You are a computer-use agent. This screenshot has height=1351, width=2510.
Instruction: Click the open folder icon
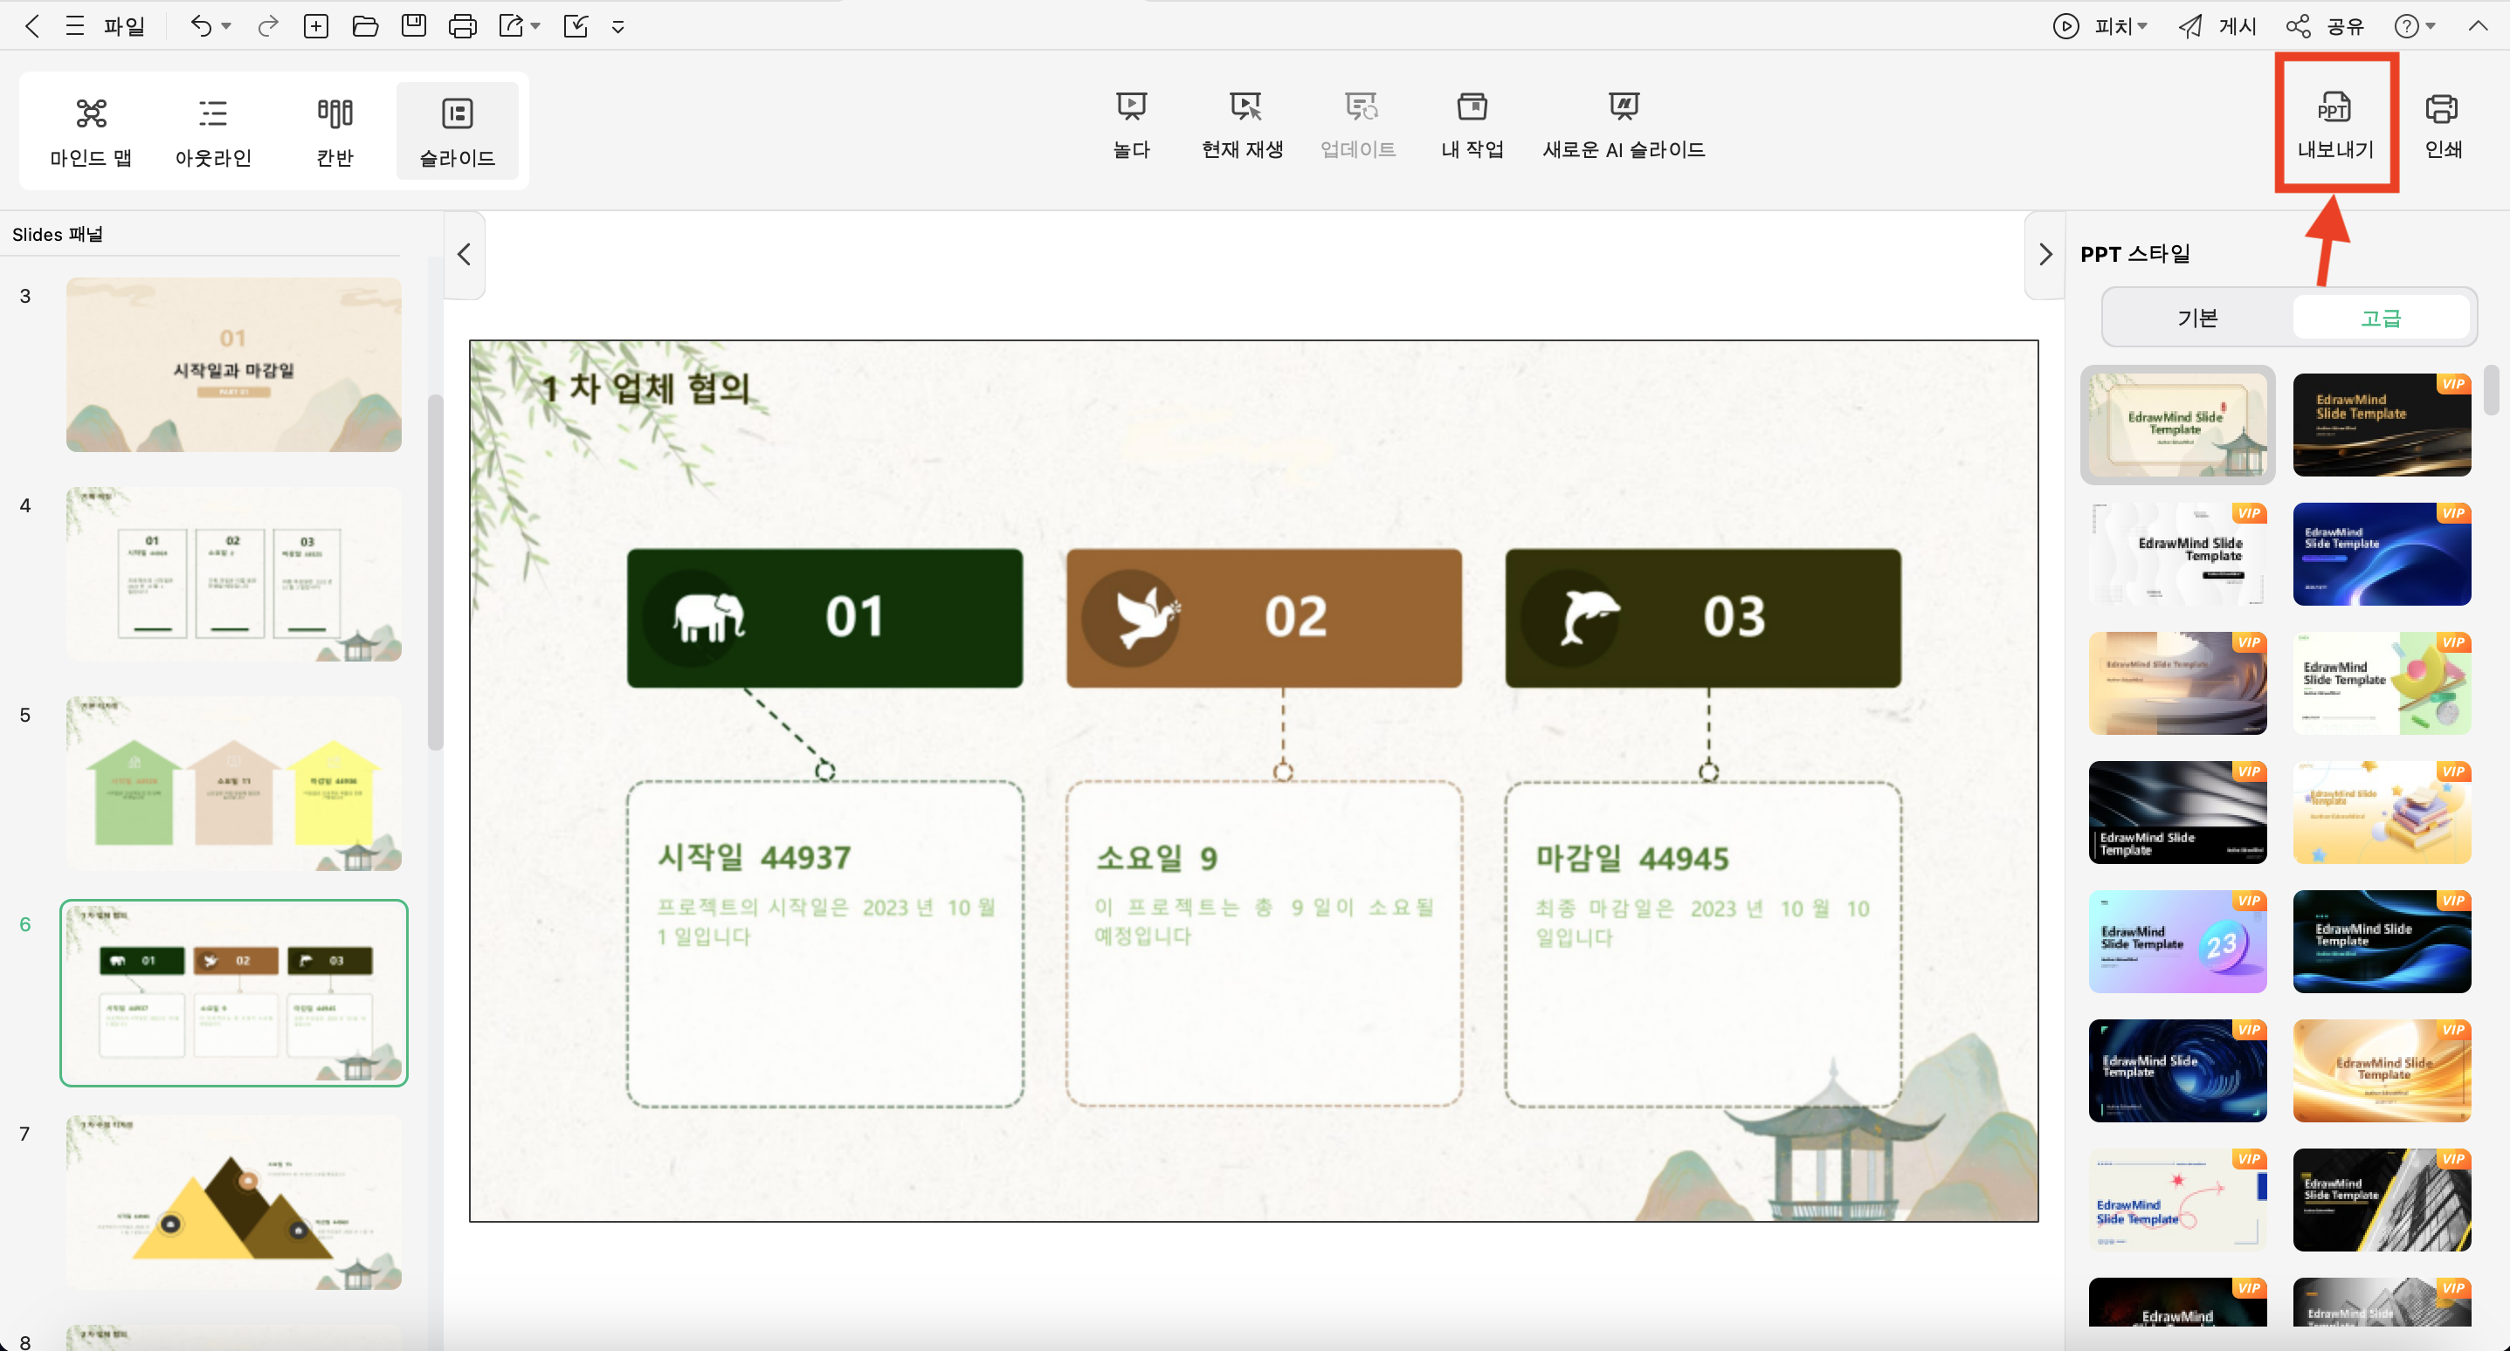click(365, 26)
